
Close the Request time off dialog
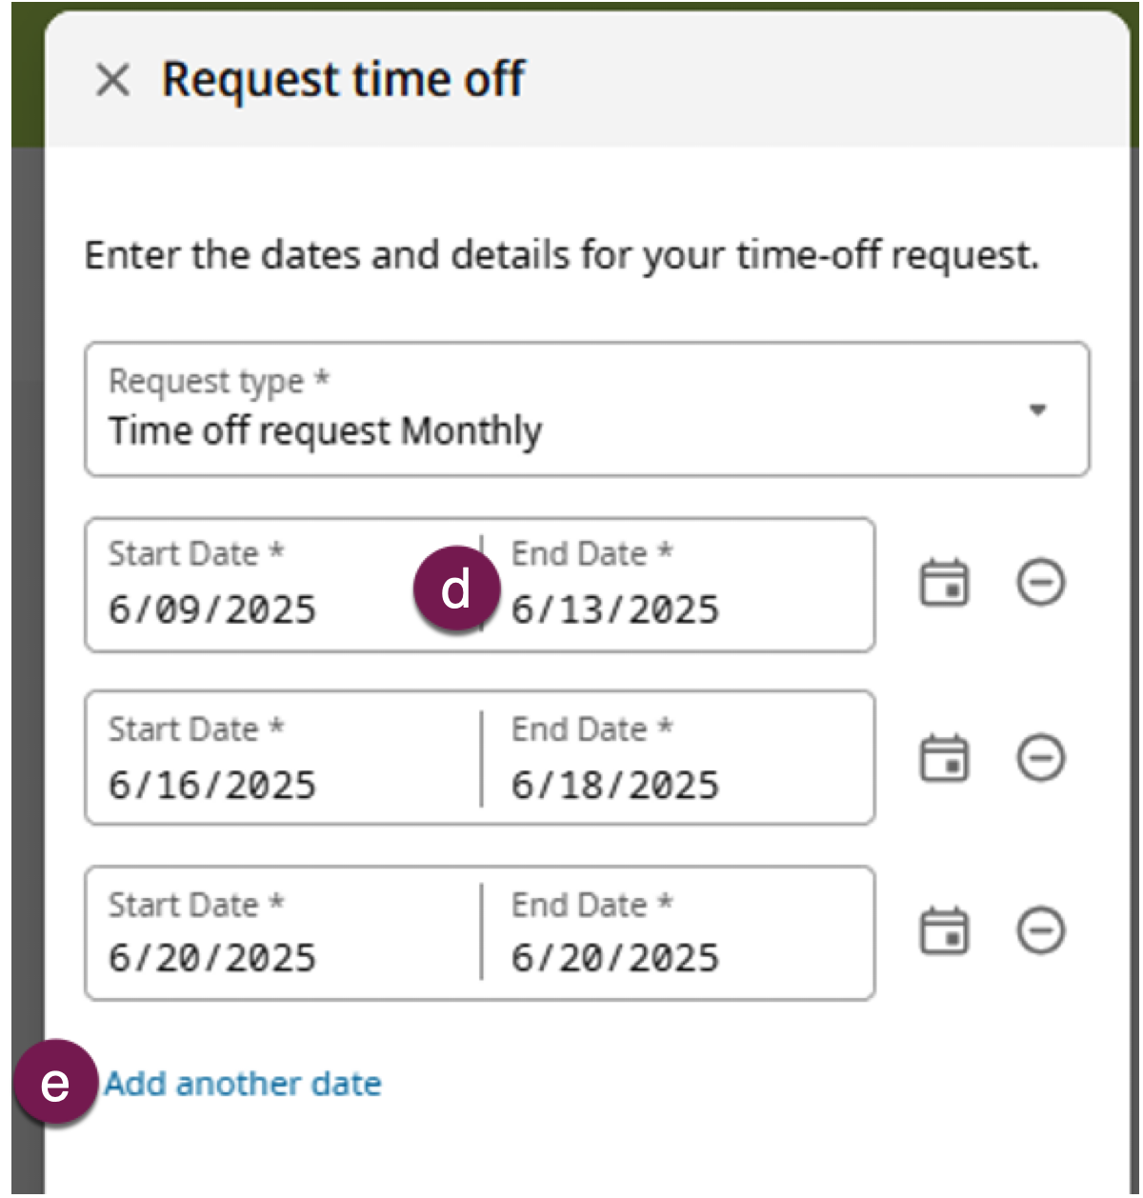point(114,80)
